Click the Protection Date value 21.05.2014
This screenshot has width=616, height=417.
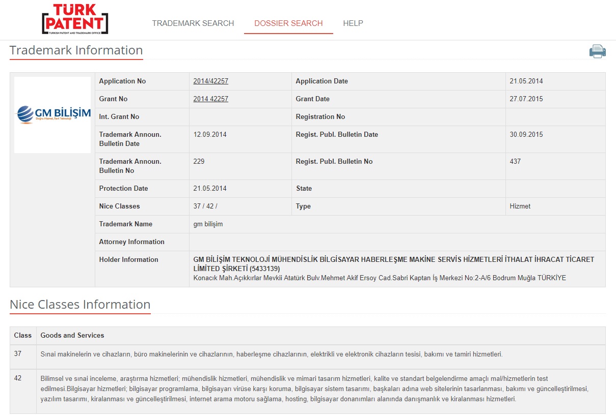(210, 189)
